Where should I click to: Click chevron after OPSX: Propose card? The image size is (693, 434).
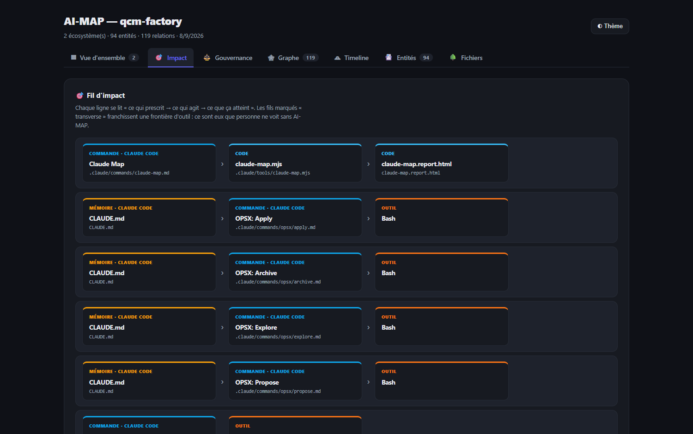[x=368, y=382]
